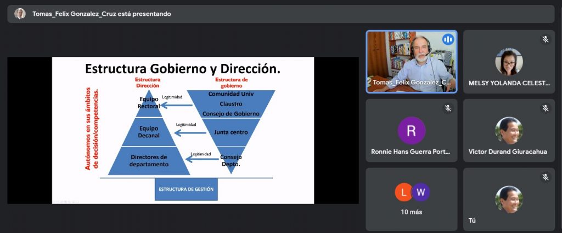
Task: Click the speaking audio indicator on Tomas's tile
Action: tap(448, 39)
